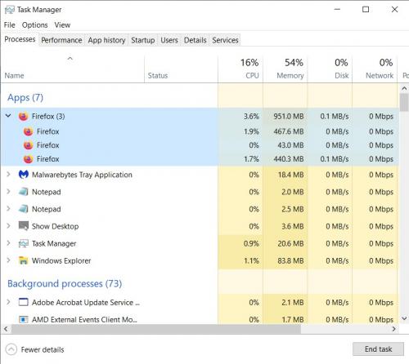Expand the Windows Explorer entry
The width and height of the screenshot is (409, 364).
pyautogui.click(x=8, y=260)
